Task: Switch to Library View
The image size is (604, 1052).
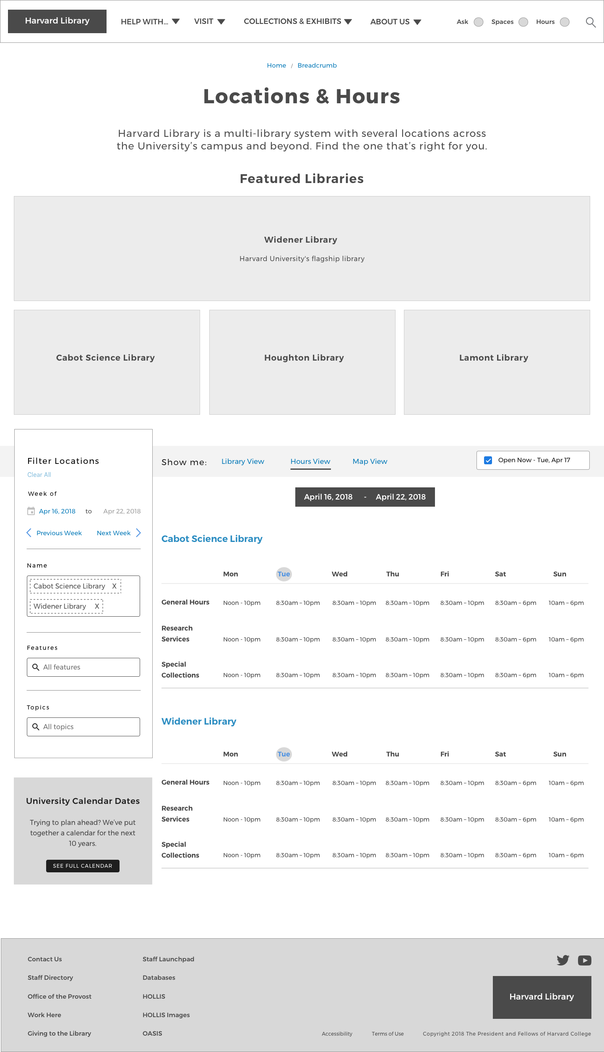Action: (243, 461)
